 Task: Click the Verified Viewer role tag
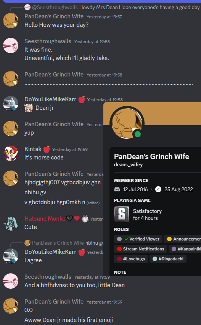[x=138, y=239]
